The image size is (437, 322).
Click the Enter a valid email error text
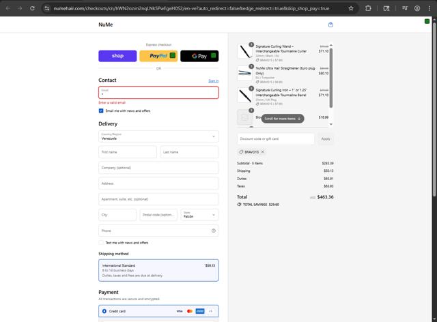(x=112, y=102)
